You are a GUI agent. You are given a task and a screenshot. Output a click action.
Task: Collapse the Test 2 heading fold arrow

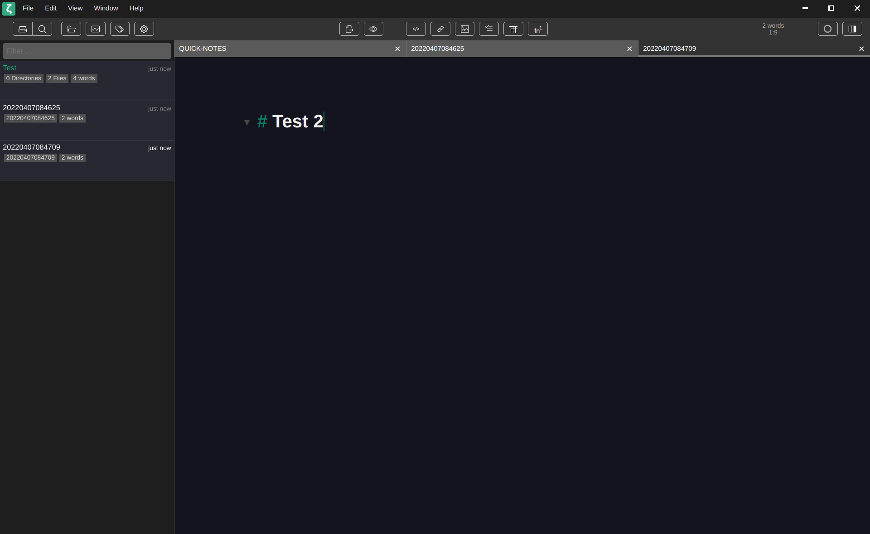[x=247, y=122]
